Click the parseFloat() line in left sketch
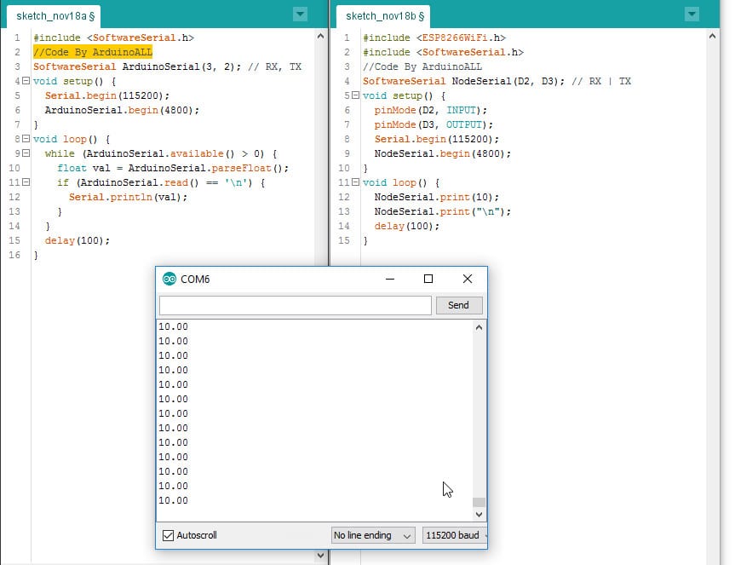 173,169
